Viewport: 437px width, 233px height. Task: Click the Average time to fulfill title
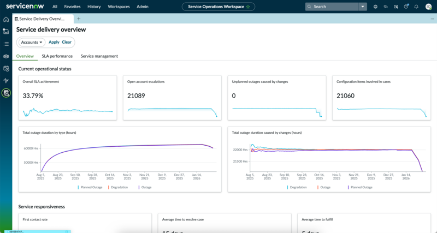pos(317,219)
